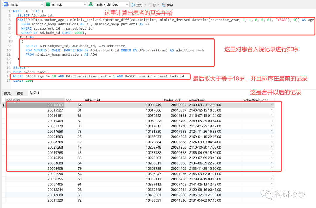The width and height of the screenshot is (316, 208).
Task: Select subject_id cell 10308247
Action: pos(123,174)
